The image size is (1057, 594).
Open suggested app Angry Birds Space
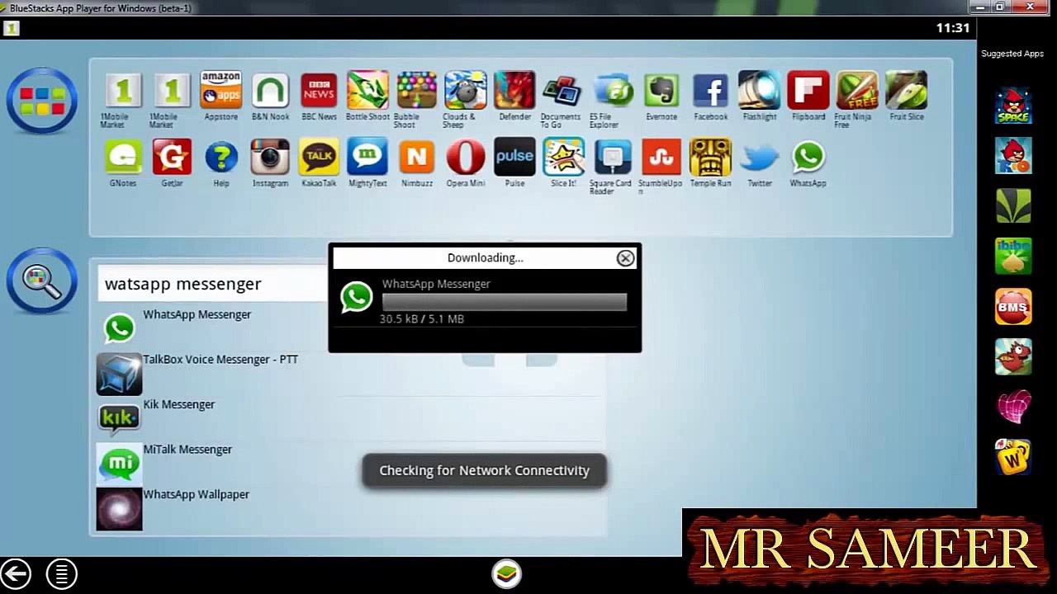click(1013, 106)
